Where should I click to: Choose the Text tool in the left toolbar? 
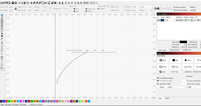pyautogui.click(x=2, y=33)
